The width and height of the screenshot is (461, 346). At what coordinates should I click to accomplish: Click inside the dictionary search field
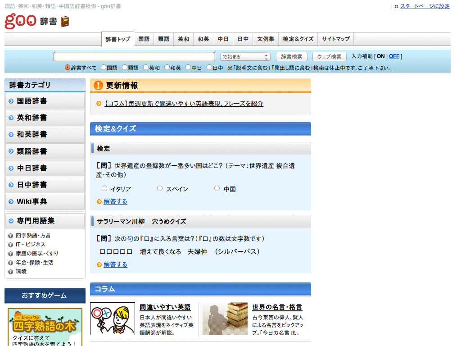point(134,56)
